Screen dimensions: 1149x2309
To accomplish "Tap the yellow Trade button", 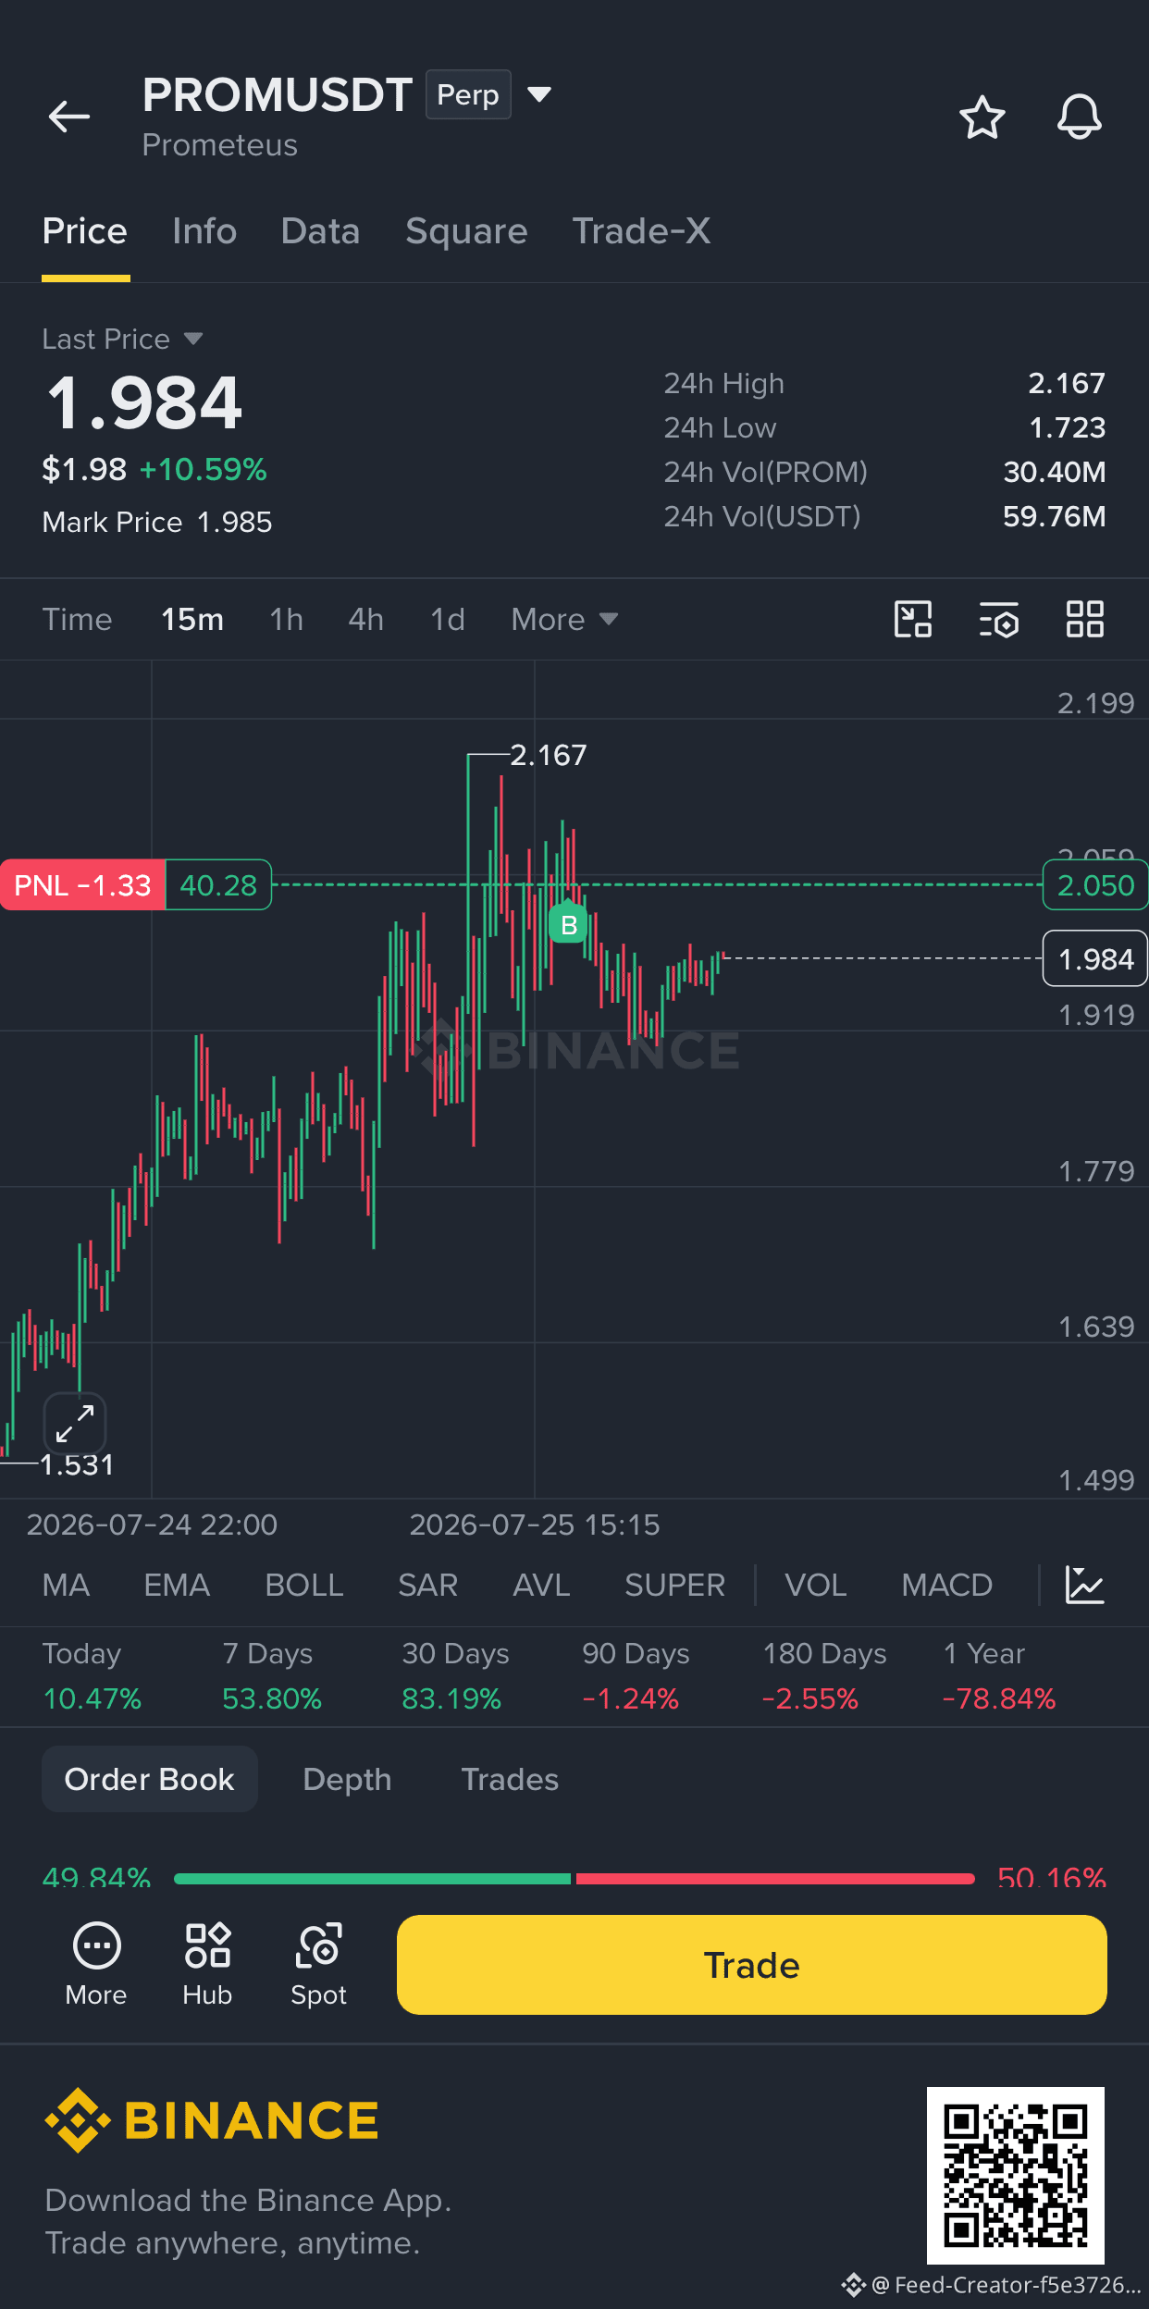I will tap(752, 1965).
